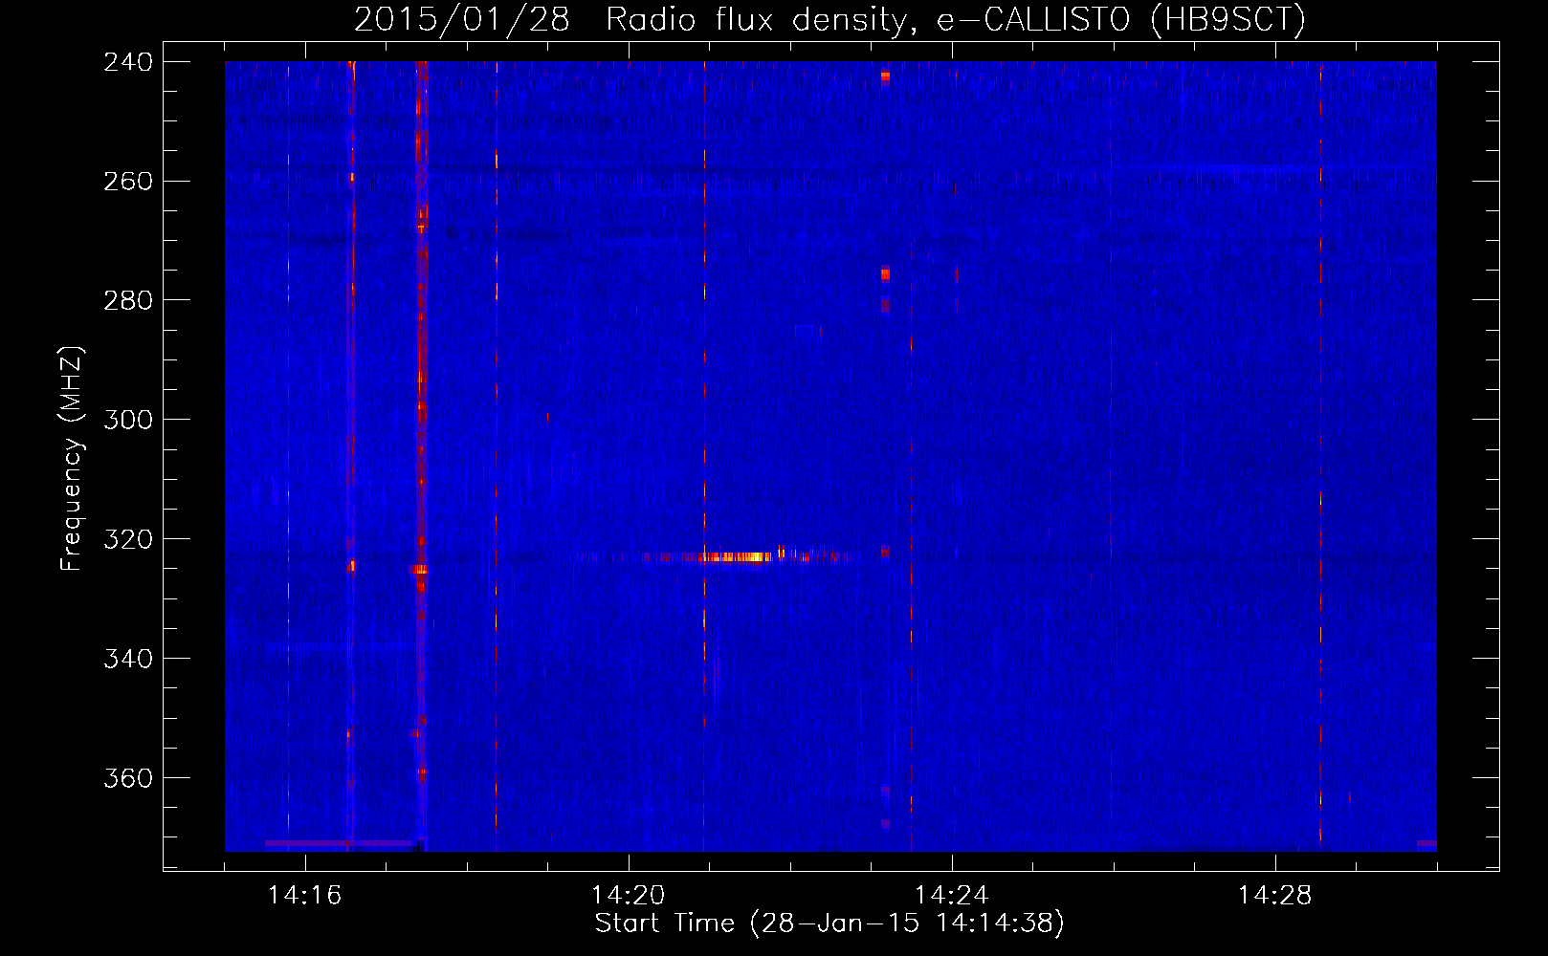This screenshot has width=1548, height=956.
Task: Click the red burst near 275 MHz after 14:23
Action: tap(885, 274)
